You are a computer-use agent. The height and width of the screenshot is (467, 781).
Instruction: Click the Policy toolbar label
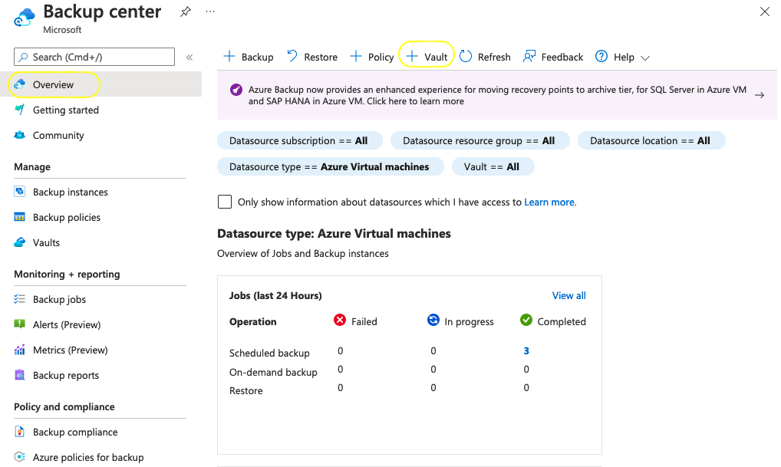click(x=381, y=58)
